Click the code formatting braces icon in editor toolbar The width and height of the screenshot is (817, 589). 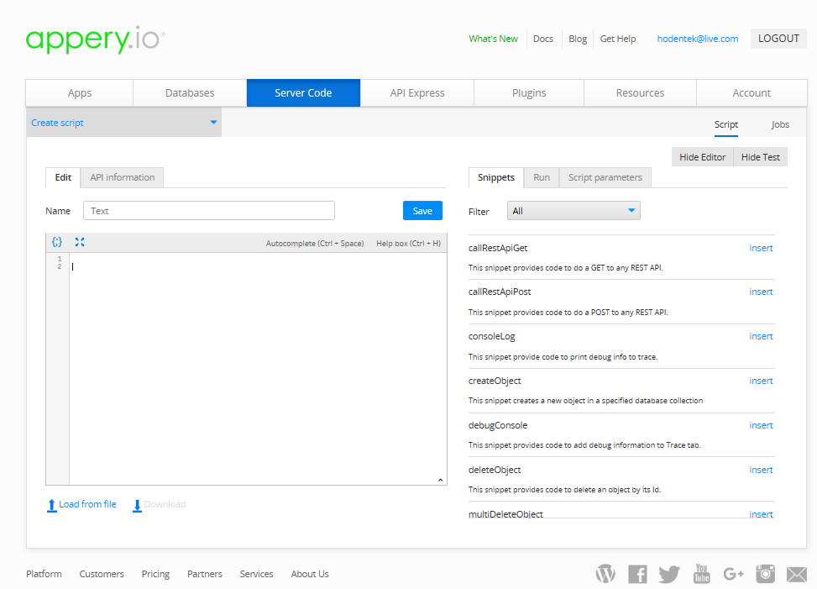click(57, 242)
